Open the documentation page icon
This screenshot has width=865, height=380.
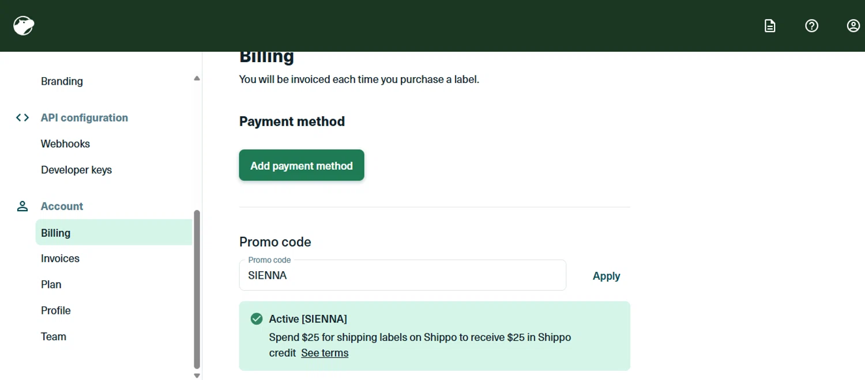[770, 26]
